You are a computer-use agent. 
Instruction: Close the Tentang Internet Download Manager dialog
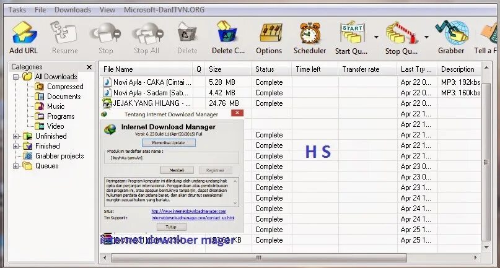pyautogui.click(x=237, y=113)
